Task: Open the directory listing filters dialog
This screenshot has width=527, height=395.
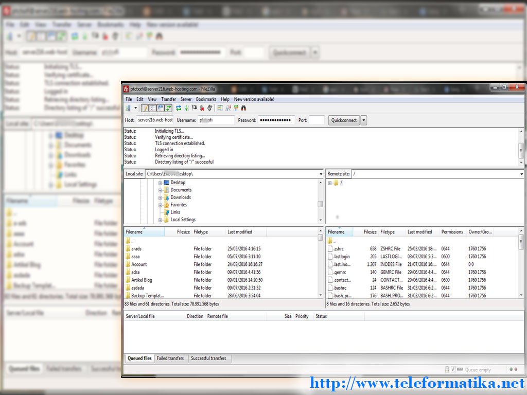Action: (x=227, y=107)
